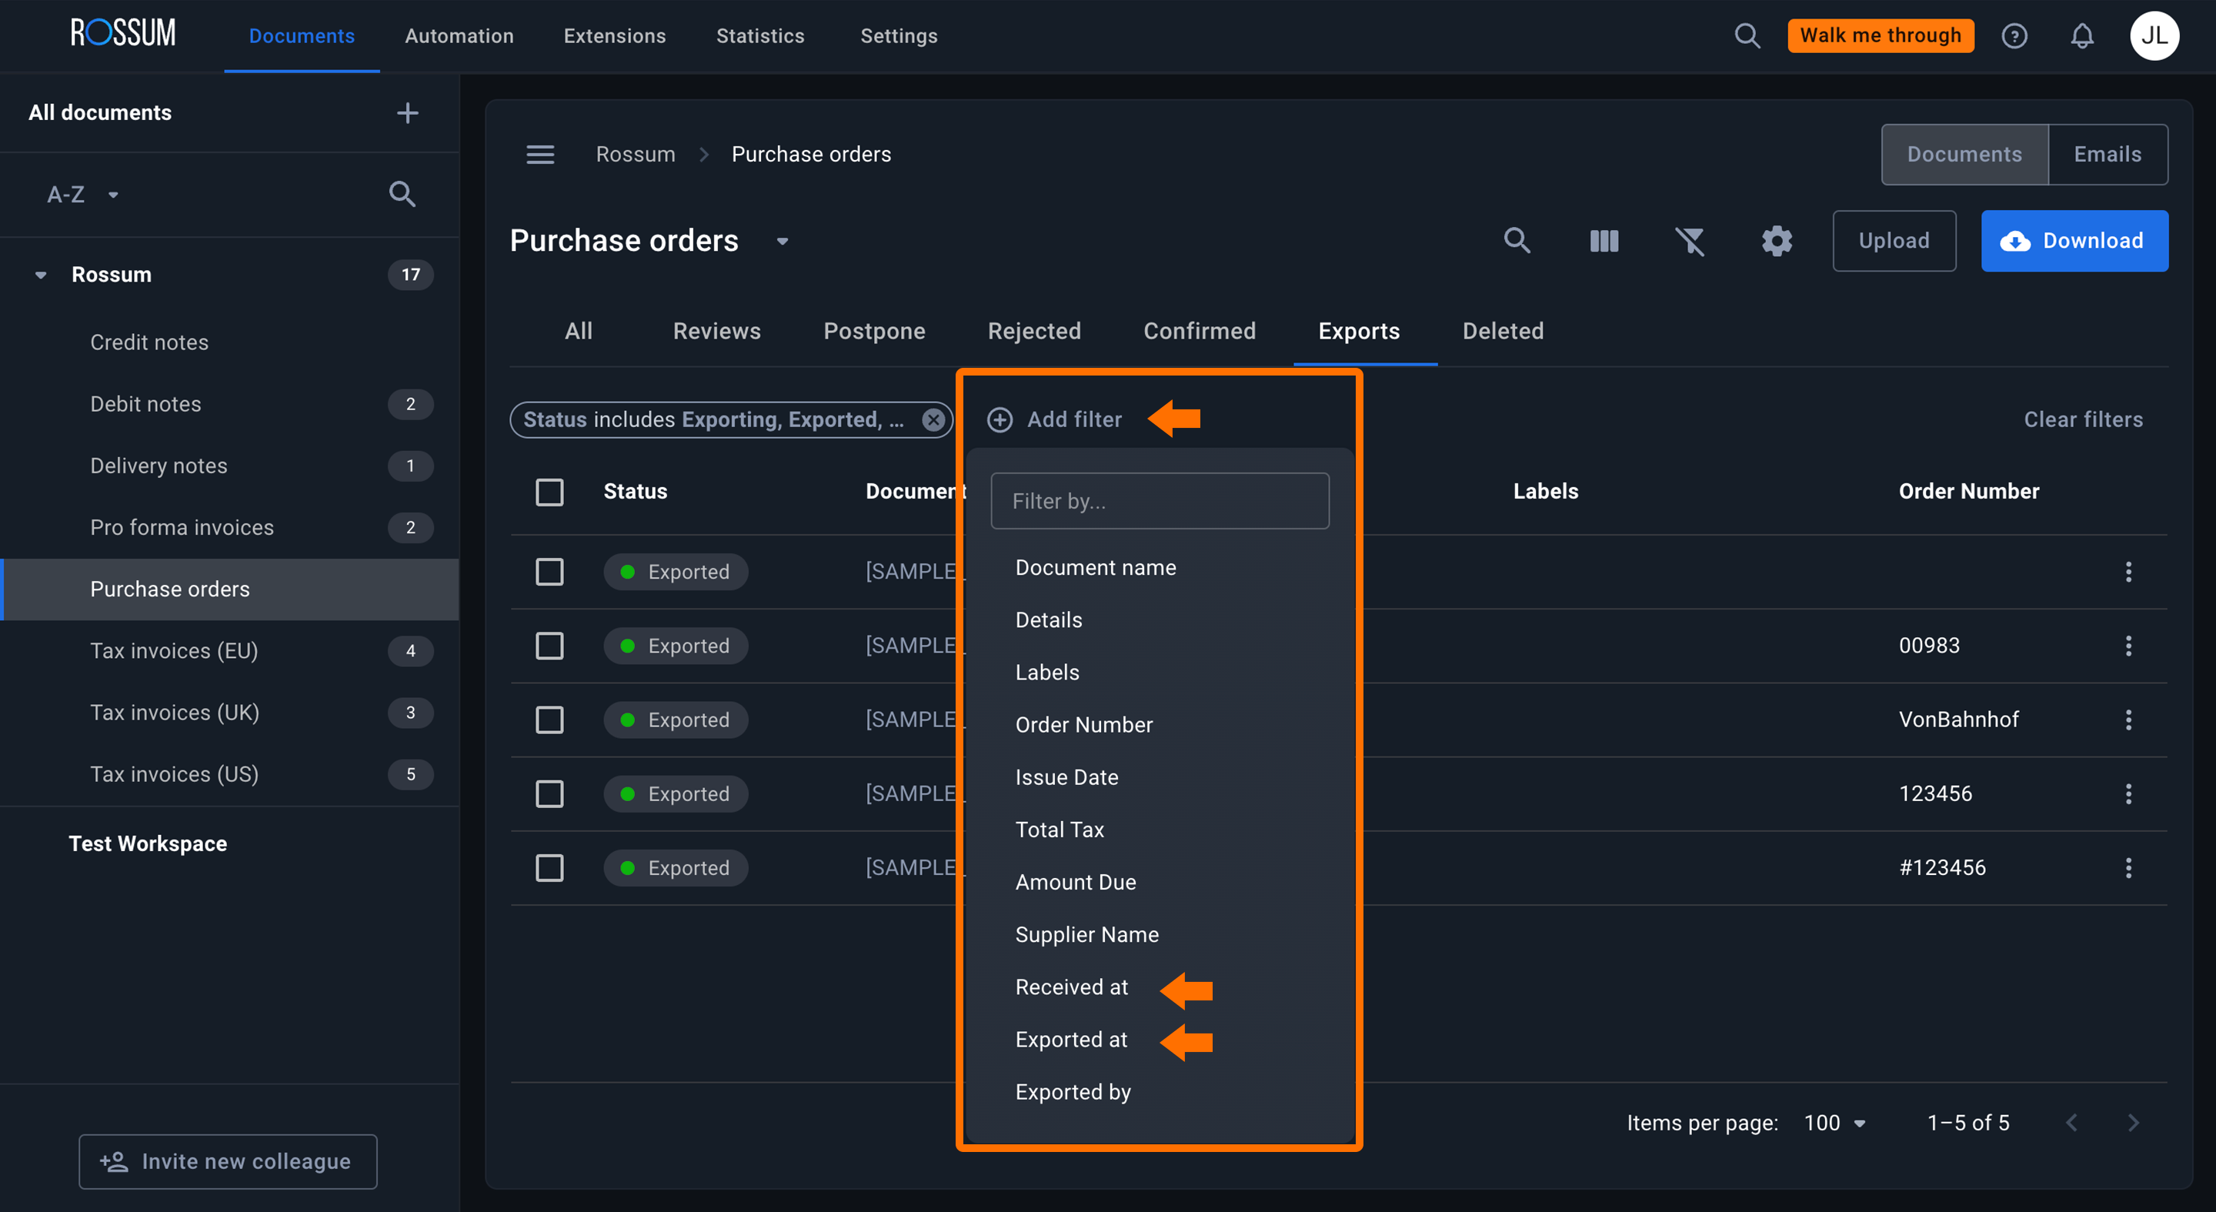Open the Documents tab in top navigation
This screenshot has height=1212, width=2216.
302,36
